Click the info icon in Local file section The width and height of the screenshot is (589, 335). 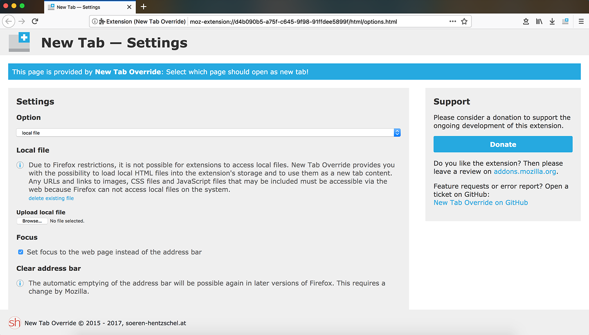20,165
